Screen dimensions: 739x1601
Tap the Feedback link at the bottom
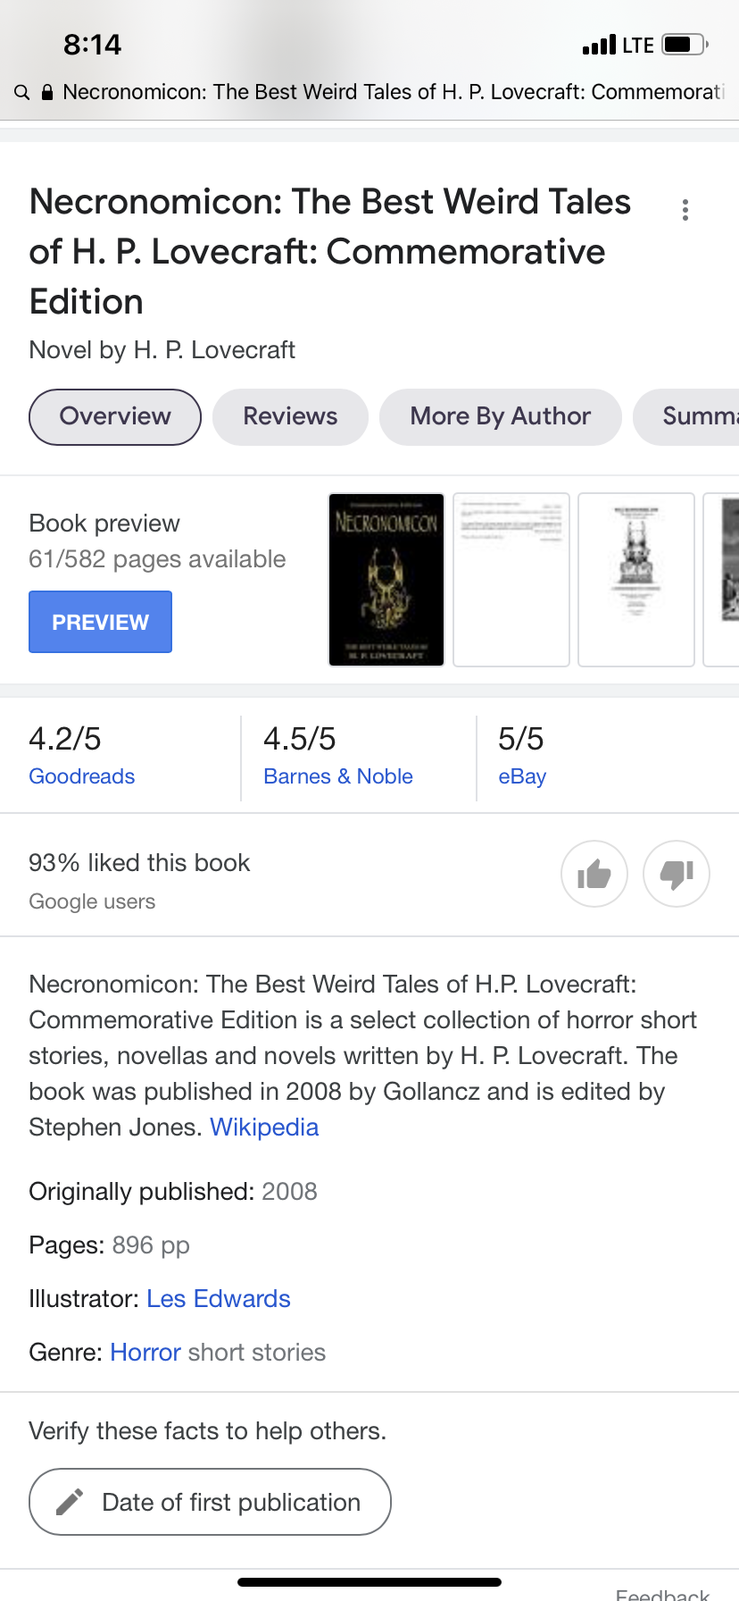662,1594
